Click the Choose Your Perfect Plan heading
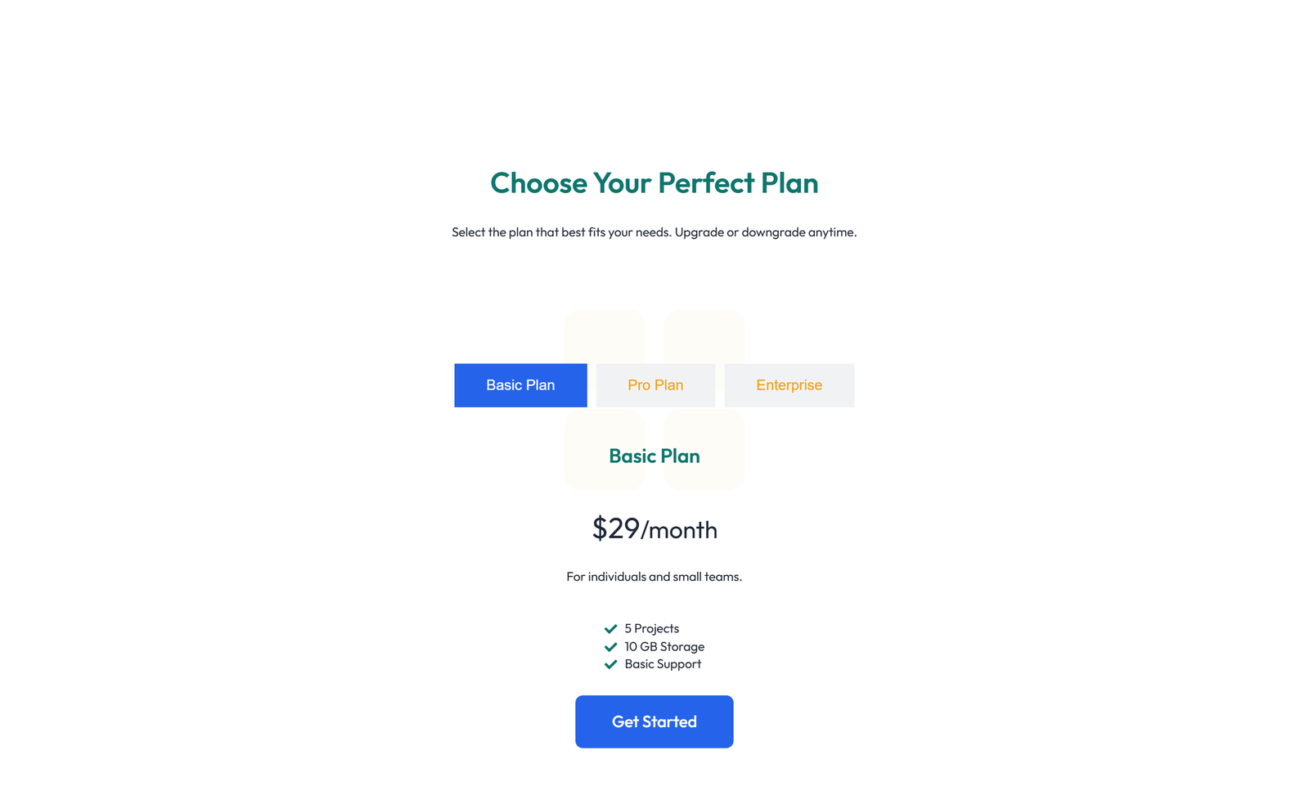Screen dimensions: 1309x800 pyautogui.click(x=654, y=183)
